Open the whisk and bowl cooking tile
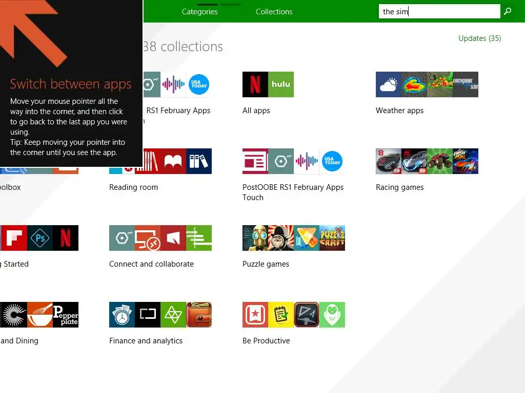 (x=40, y=315)
